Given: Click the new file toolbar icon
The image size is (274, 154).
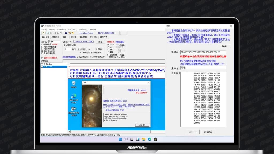Looking at the screenshot, I should (x=43, y=33).
